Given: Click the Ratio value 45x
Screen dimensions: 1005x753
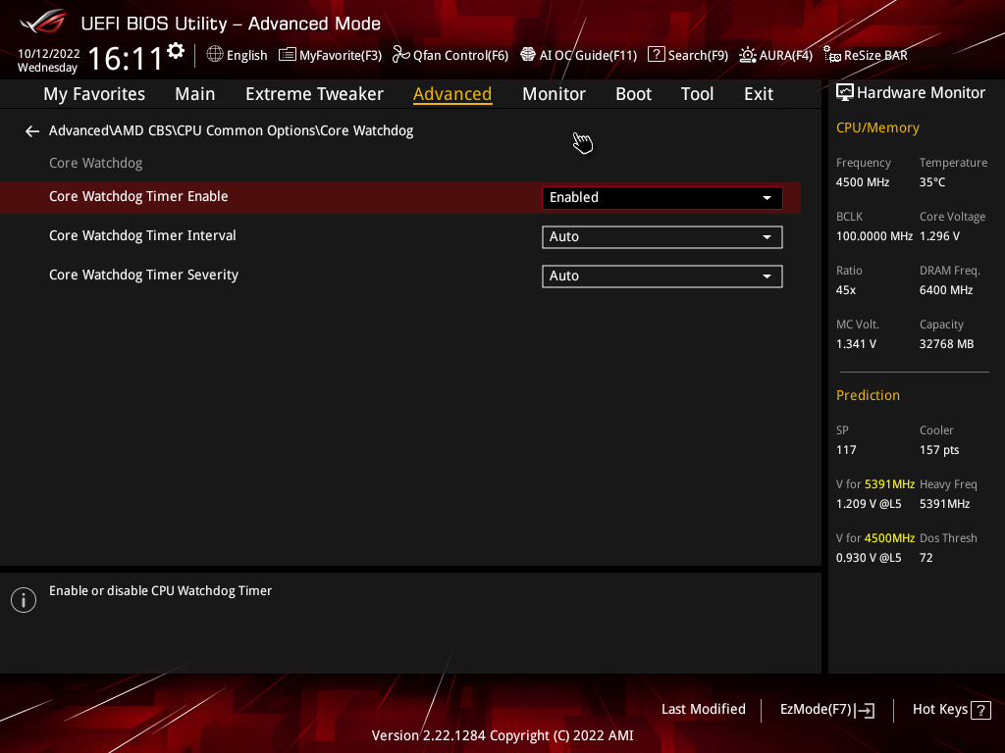Looking at the screenshot, I should click(845, 290).
